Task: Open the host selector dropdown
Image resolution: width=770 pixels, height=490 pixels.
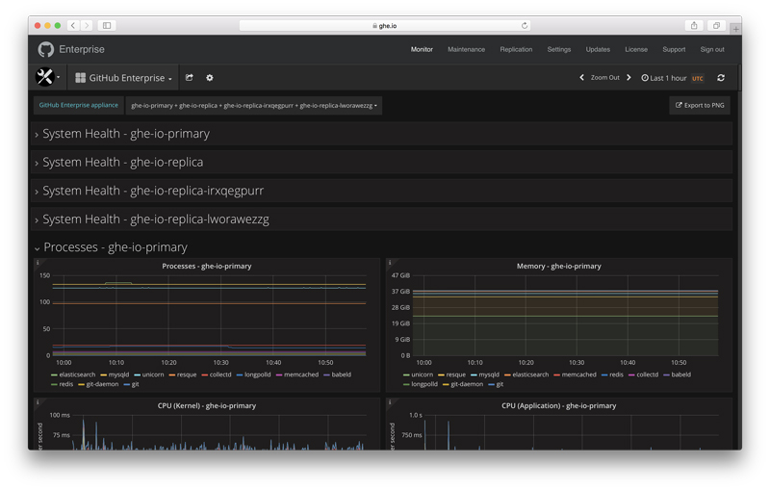Action: click(254, 106)
